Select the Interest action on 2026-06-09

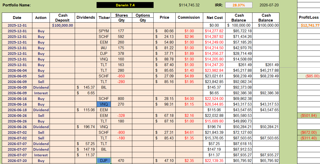[41, 93]
